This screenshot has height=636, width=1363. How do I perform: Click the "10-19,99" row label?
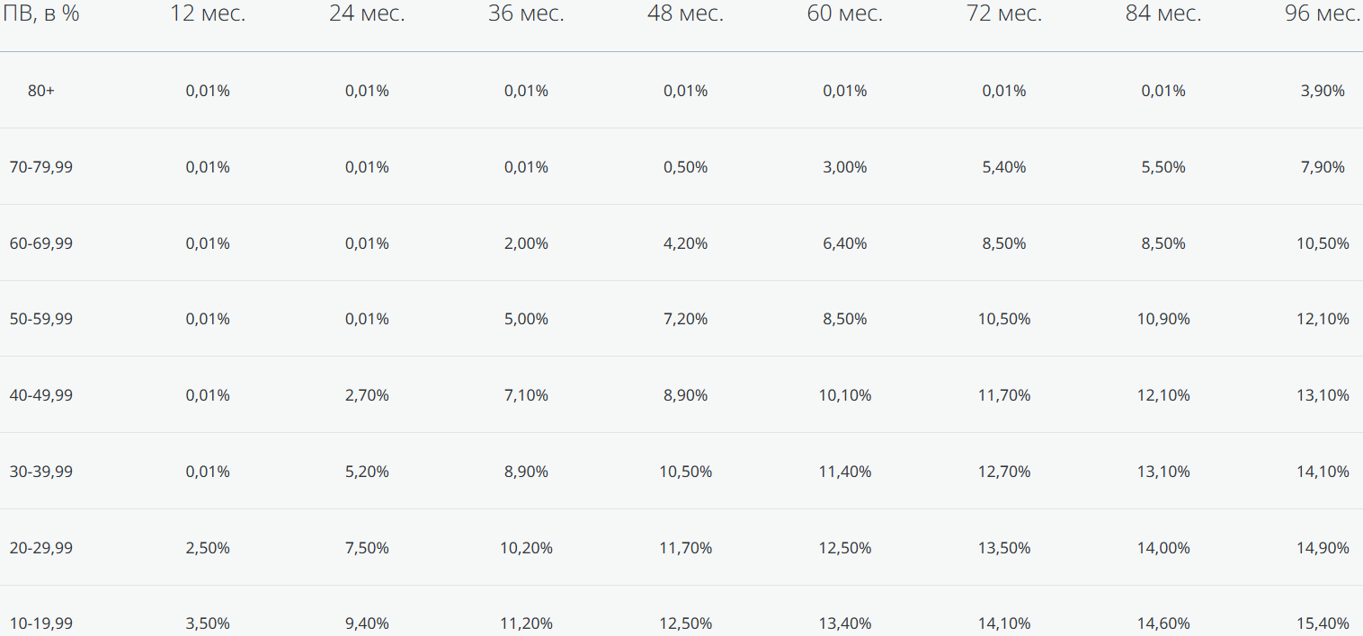(x=41, y=623)
